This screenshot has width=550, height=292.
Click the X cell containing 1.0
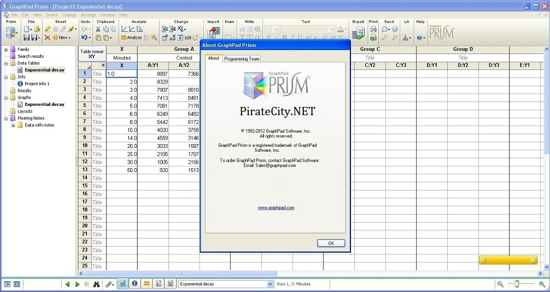122,74
